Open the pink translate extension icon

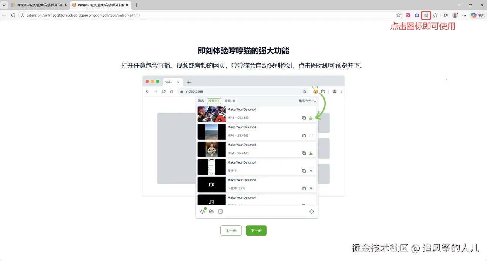click(x=407, y=15)
